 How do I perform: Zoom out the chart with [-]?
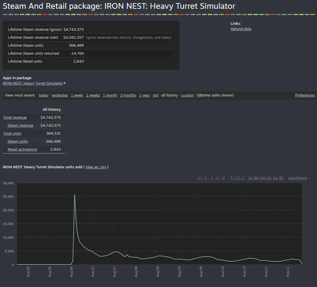[x=241, y=178]
